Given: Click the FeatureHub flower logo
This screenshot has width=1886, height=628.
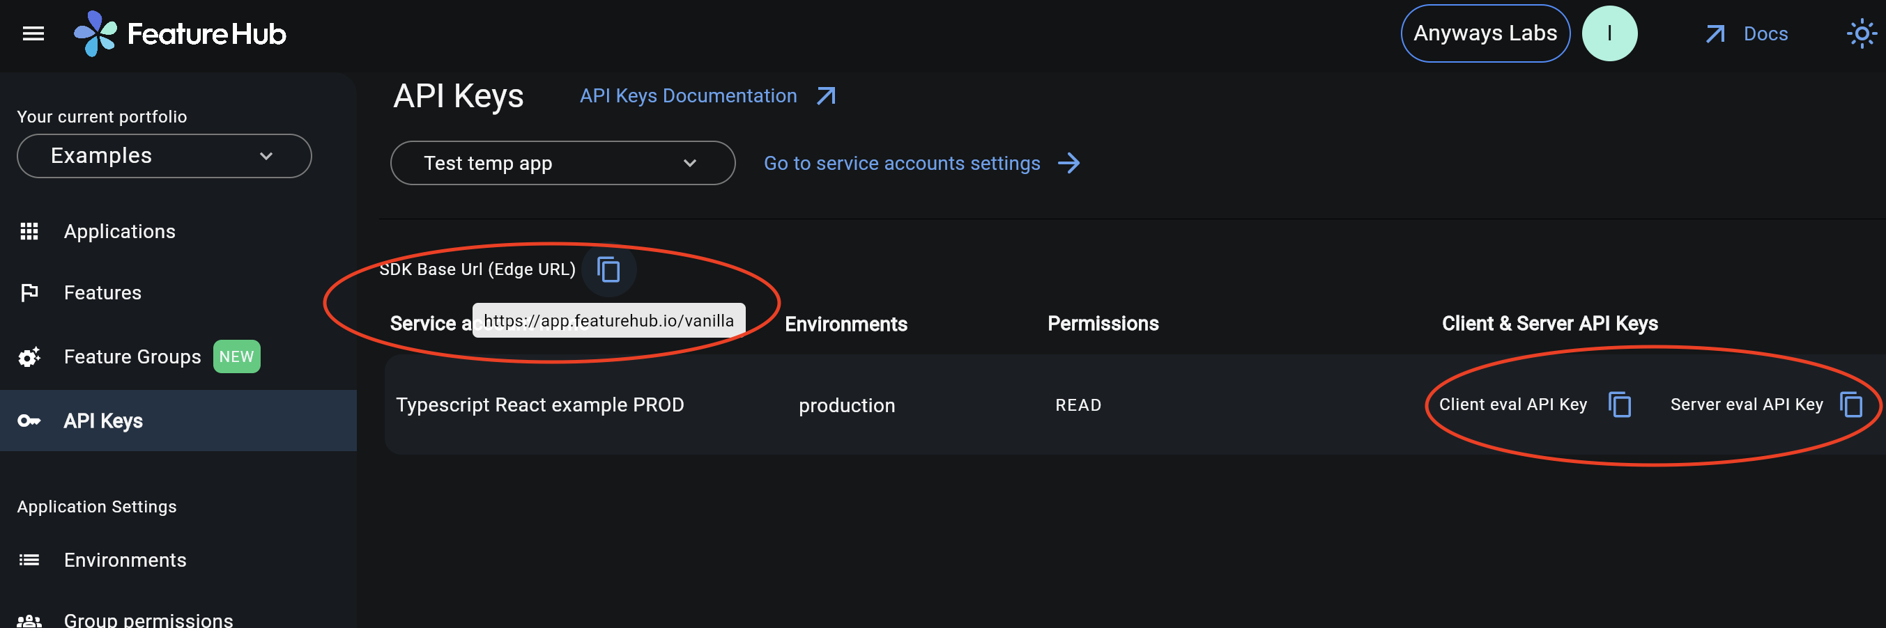Looking at the screenshot, I should [x=96, y=32].
